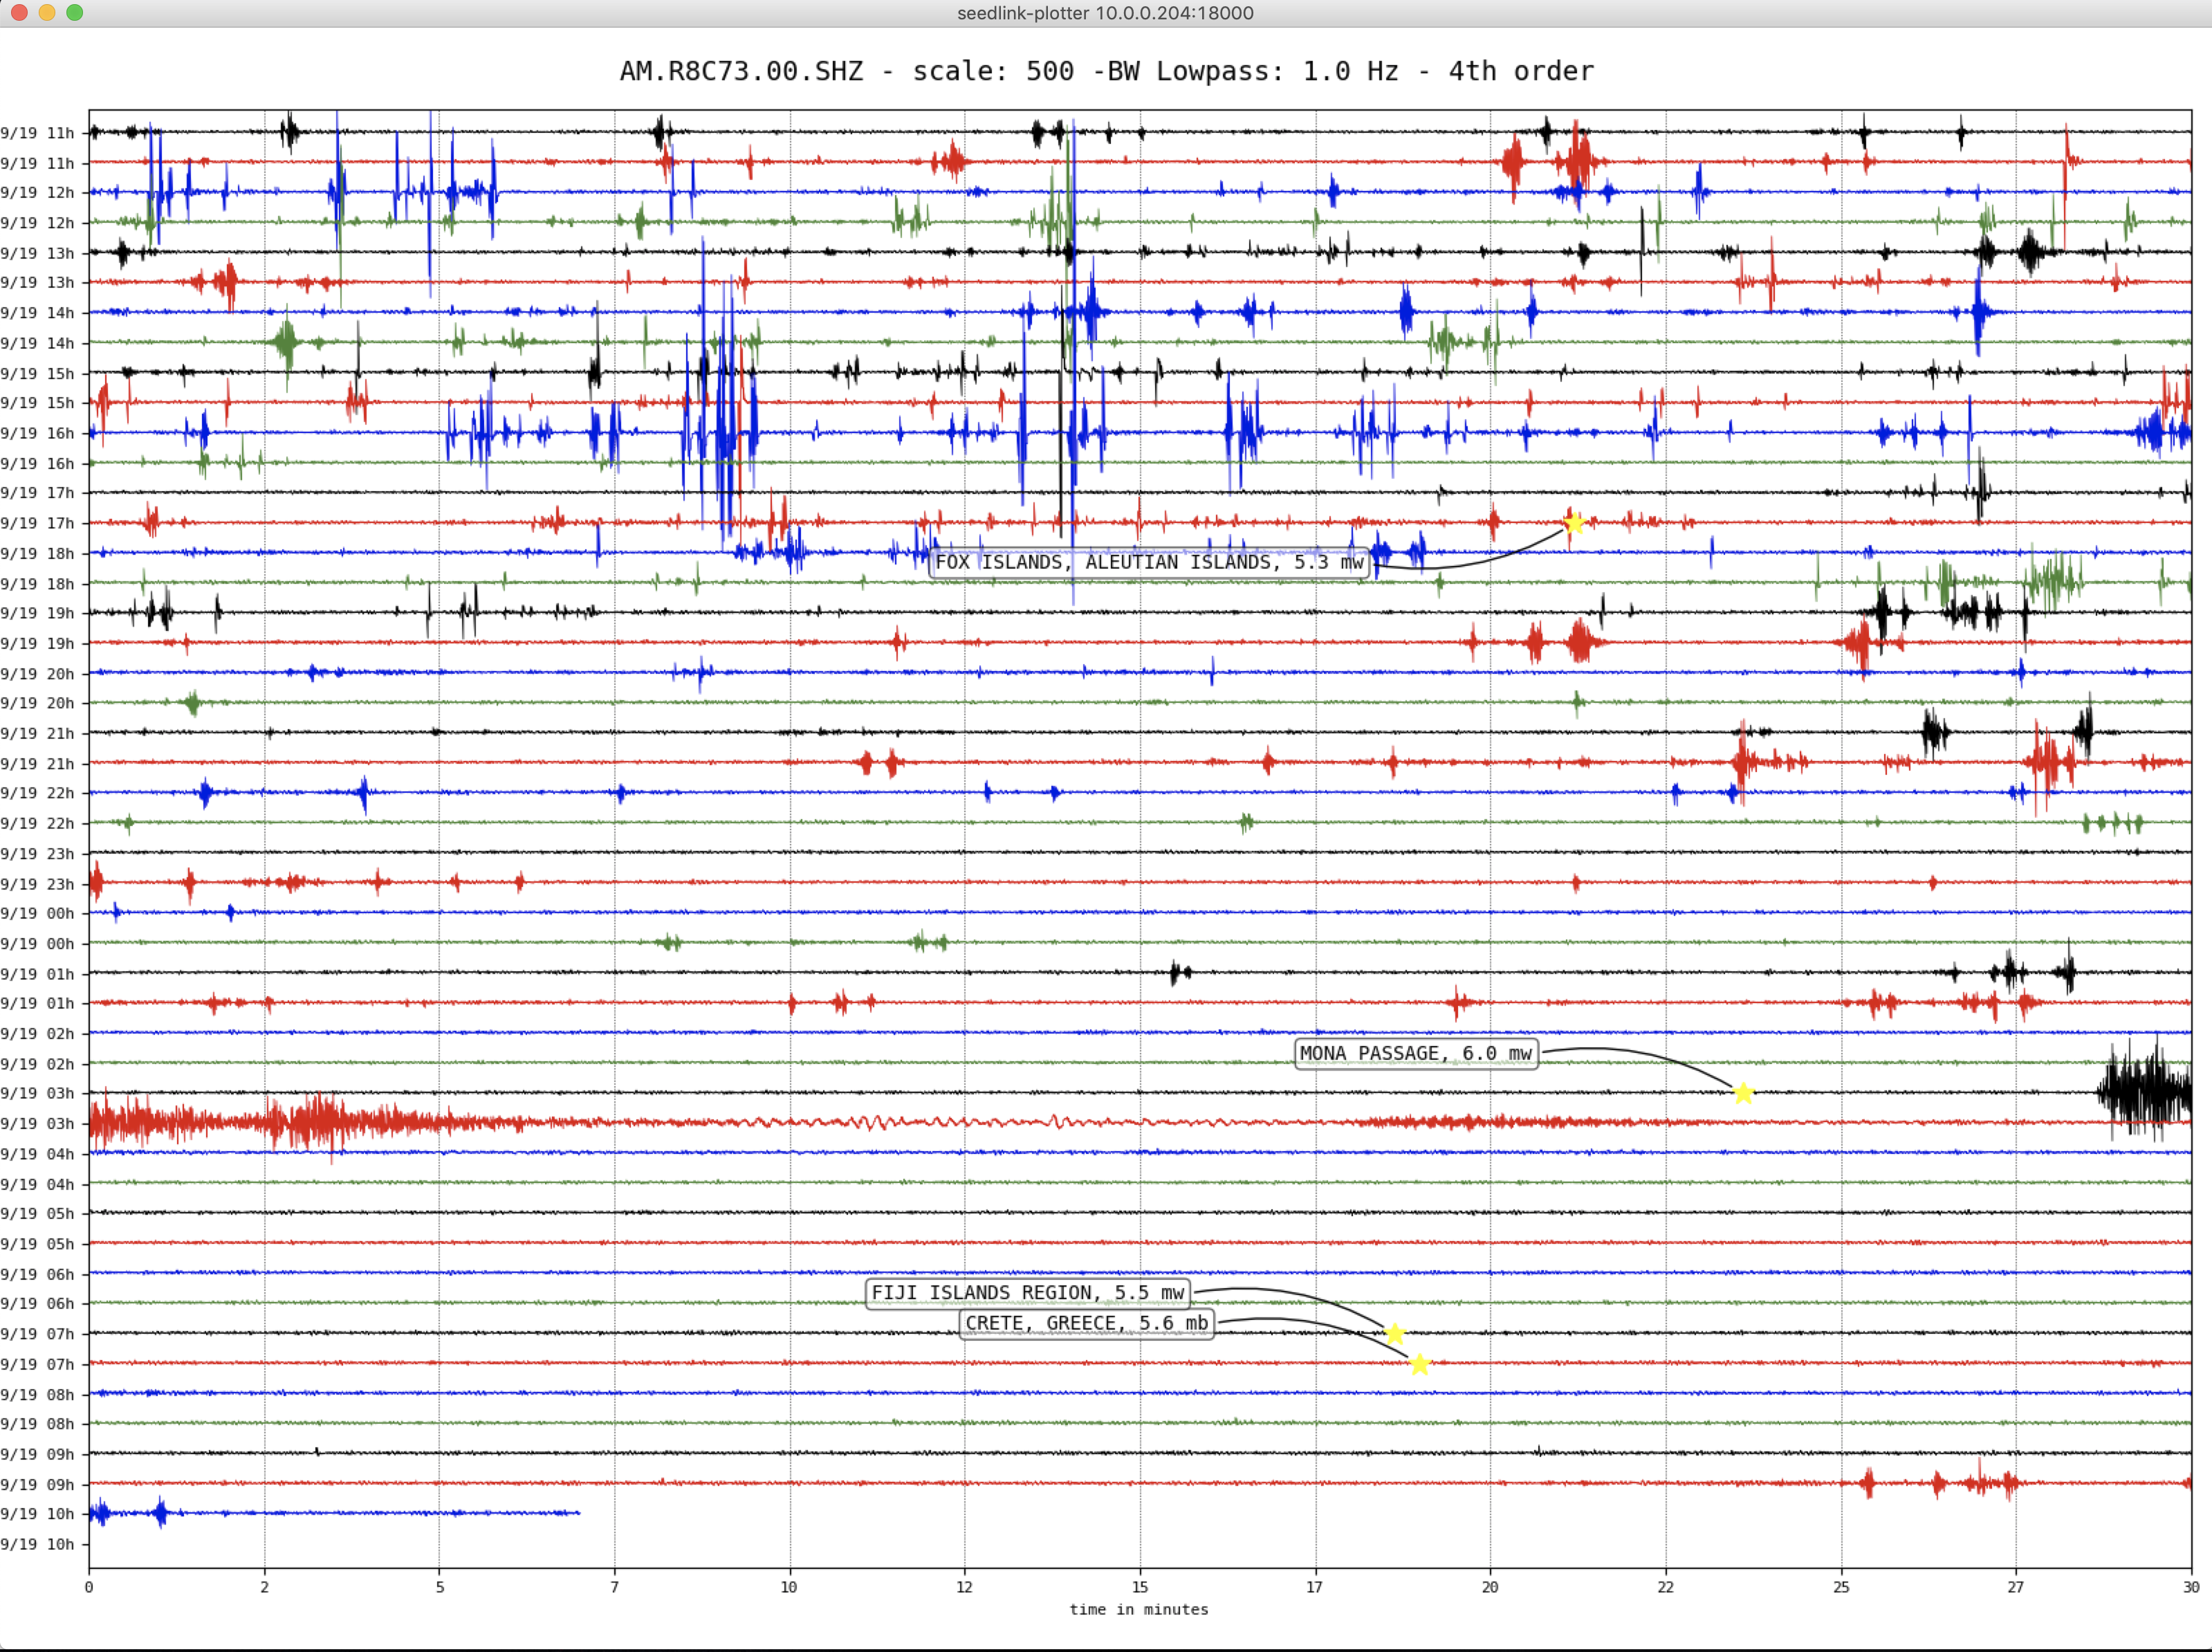Minimize the window with the yellow button
The width and height of the screenshot is (2212, 1652).
[47, 12]
